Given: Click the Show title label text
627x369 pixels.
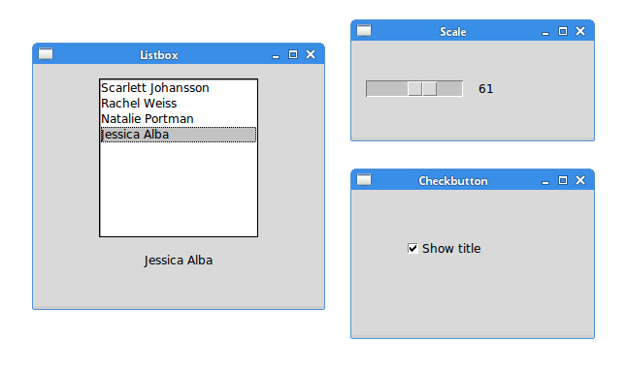Looking at the screenshot, I should [x=451, y=248].
